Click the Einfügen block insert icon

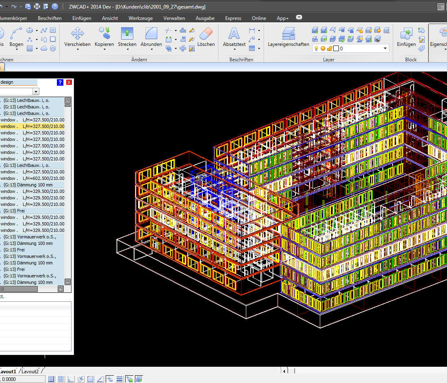(x=406, y=34)
